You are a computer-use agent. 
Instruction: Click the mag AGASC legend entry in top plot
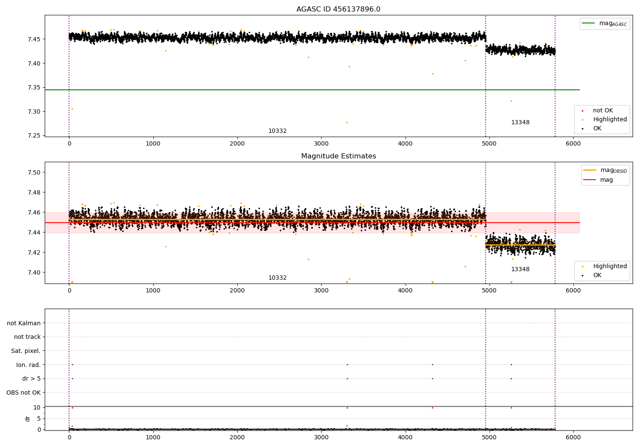coord(604,24)
